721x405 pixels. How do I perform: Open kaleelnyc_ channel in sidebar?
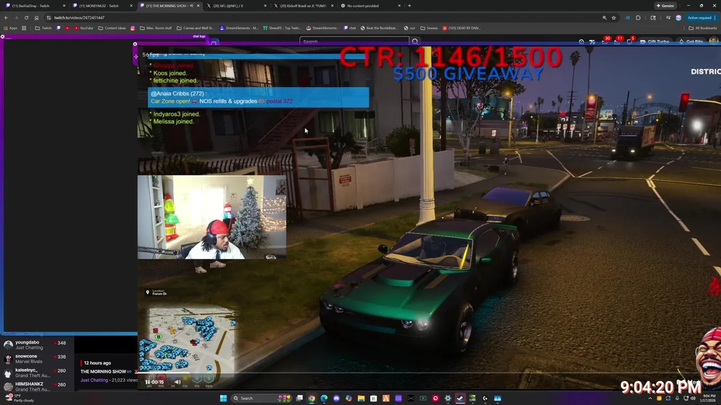(x=35, y=373)
